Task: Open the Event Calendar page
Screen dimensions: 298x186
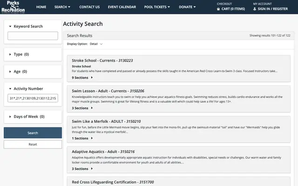Action: [122, 7]
